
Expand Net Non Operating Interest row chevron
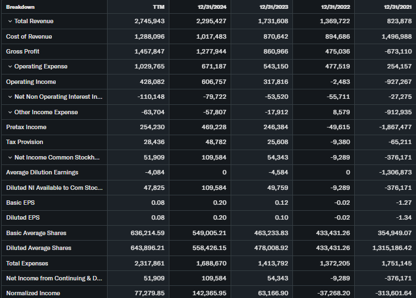[x=10, y=97]
